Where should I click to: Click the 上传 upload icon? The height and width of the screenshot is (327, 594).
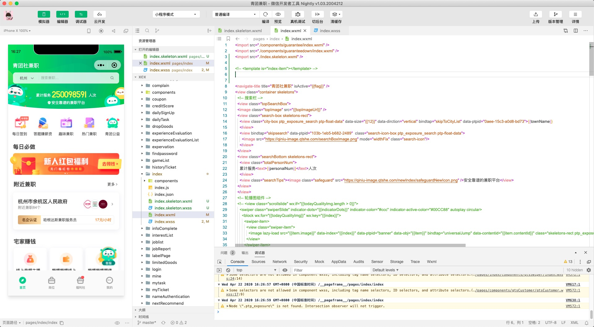pyautogui.click(x=536, y=15)
